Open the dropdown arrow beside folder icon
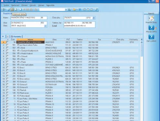The height and width of the screenshot is (121, 160). (77, 10)
